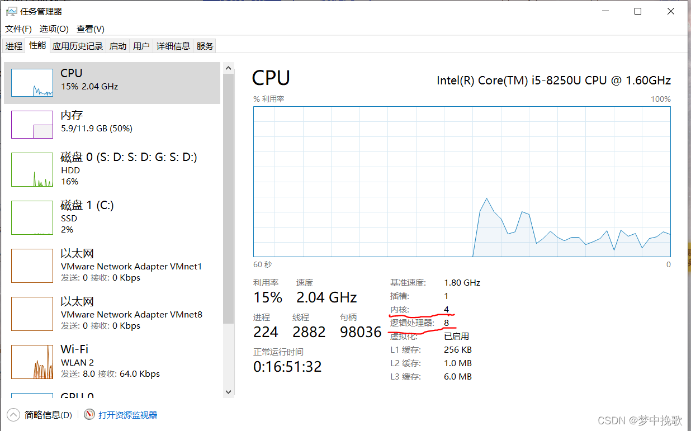Switch to the 应用历史记录 tab
This screenshot has width=691, height=431.
78,46
